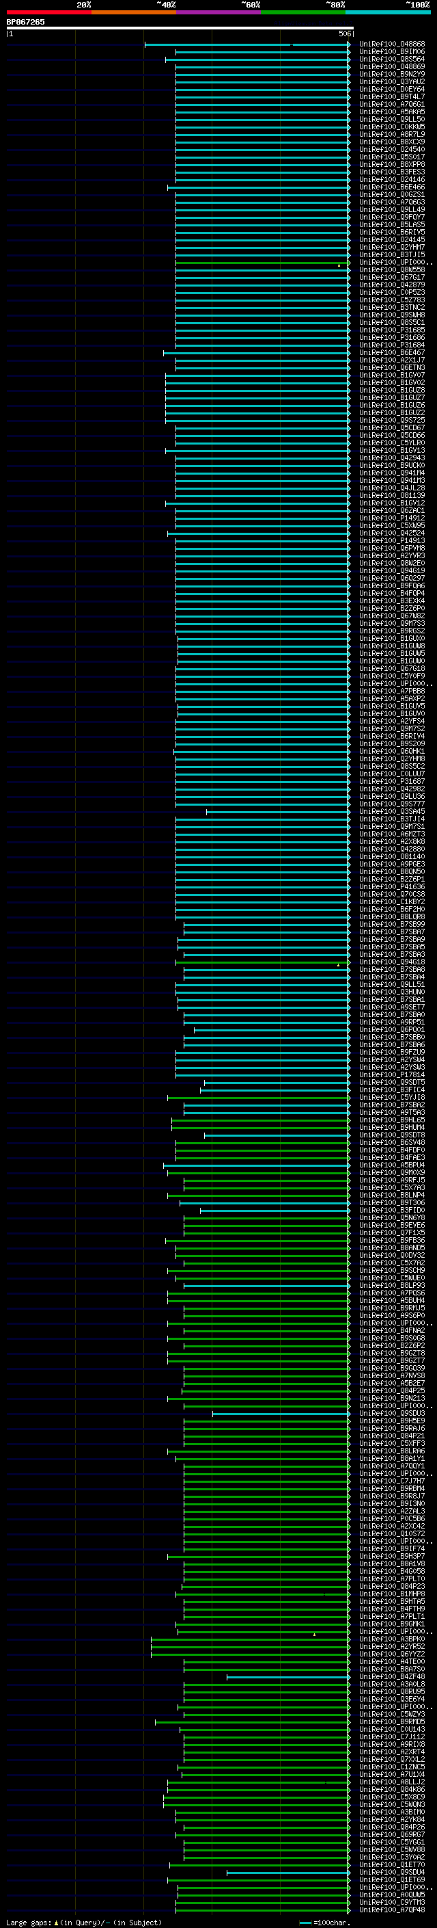Screen dimensions: 437x1928
Task: Select the UniRef100_P41636 label
Action: click(392, 886)
